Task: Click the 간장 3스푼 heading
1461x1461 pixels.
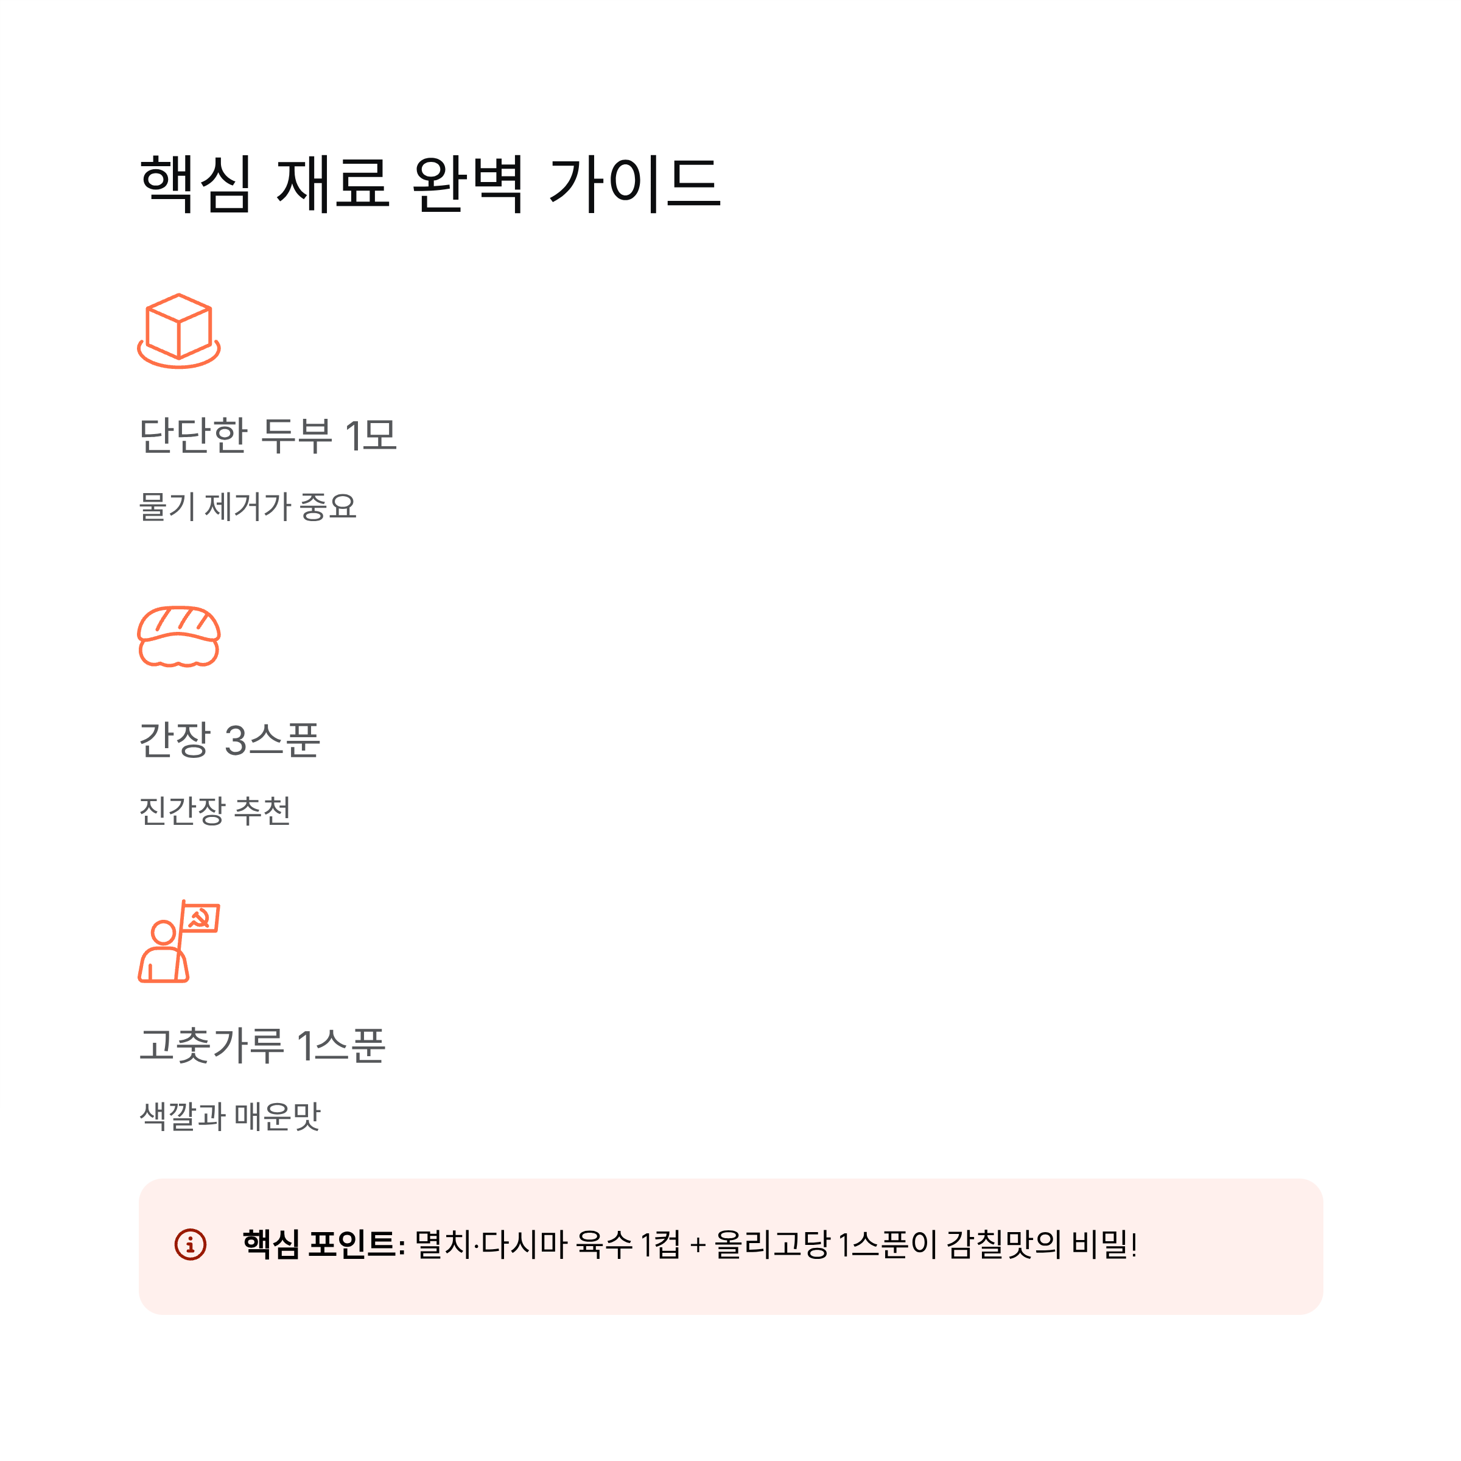Action: pyautogui.click(x=230, y=740)
